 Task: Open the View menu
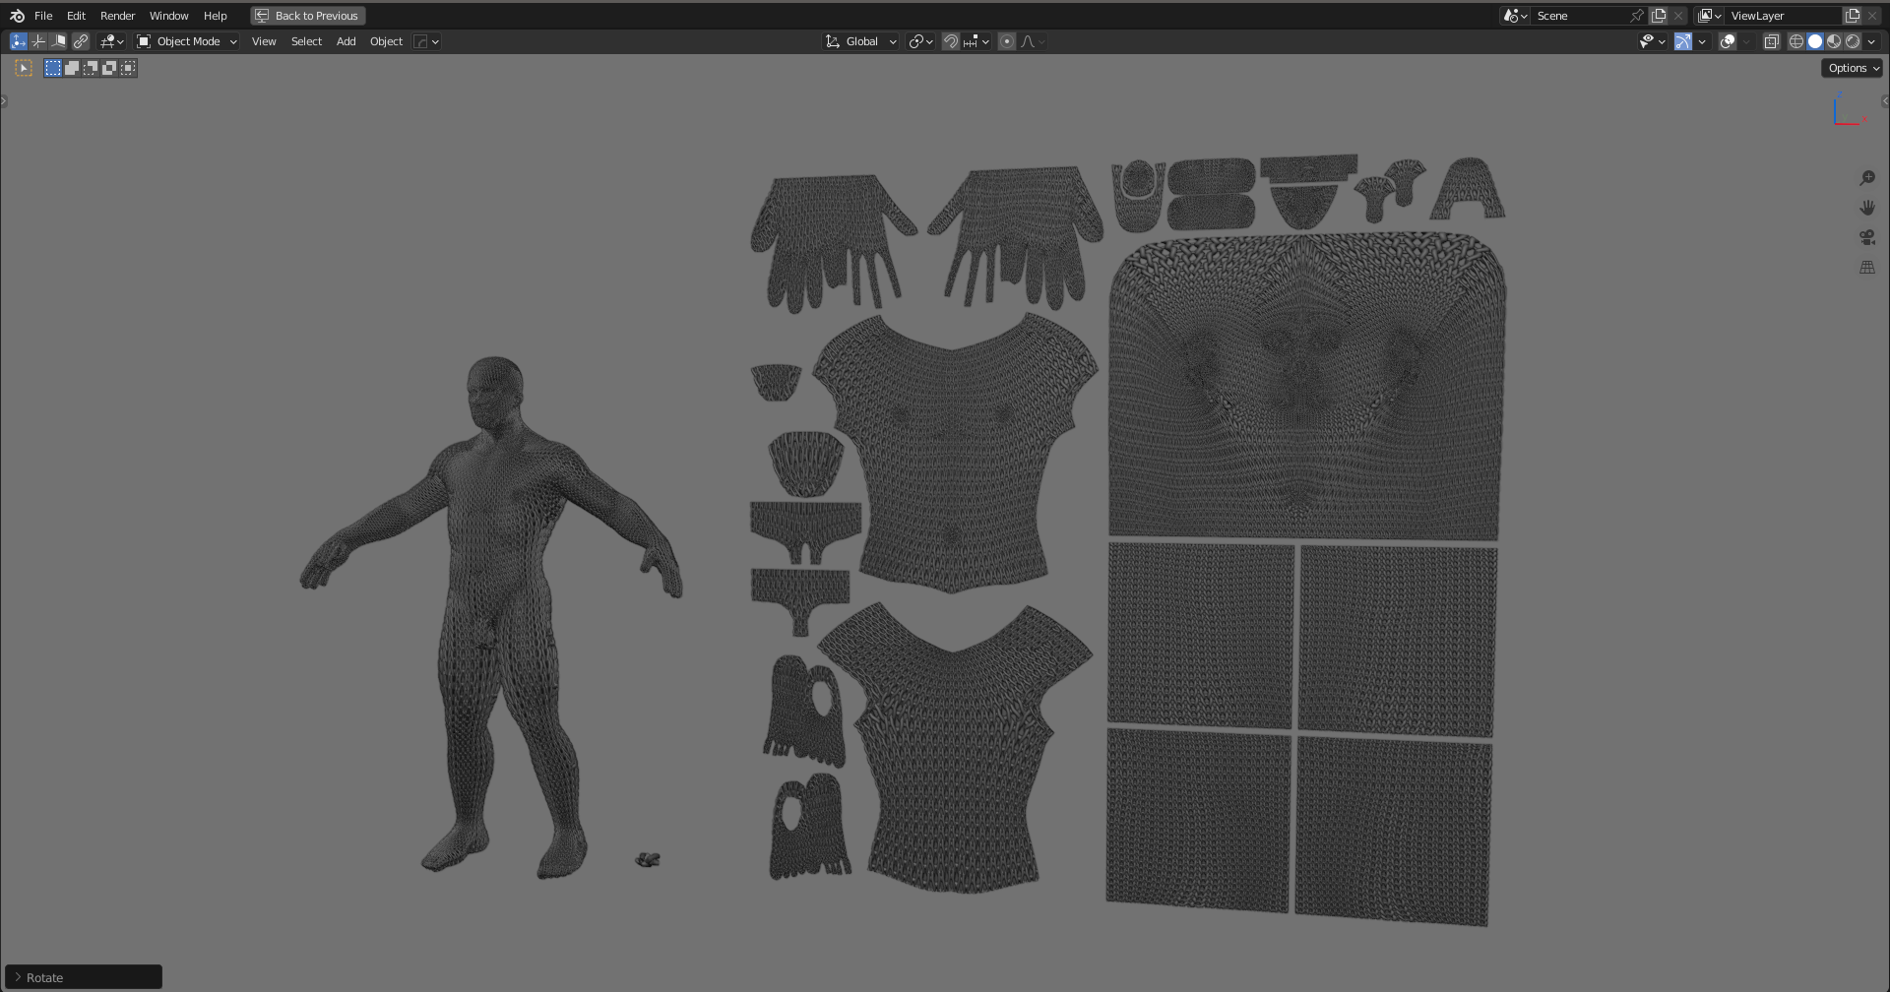click(264, 41)
